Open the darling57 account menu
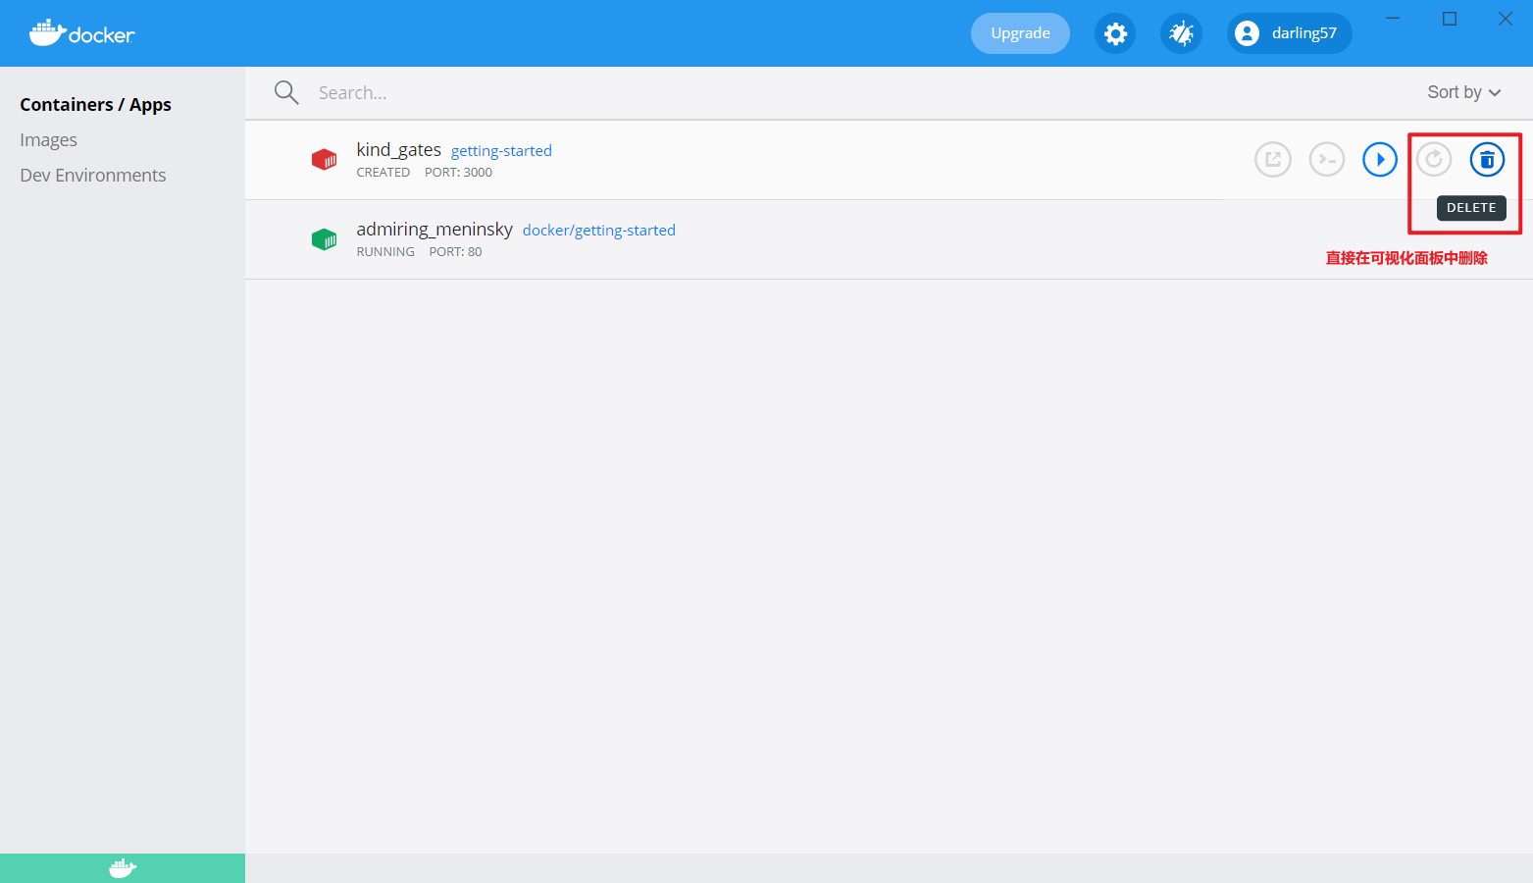The height and width of the screenshot is (883, 1533). point(1289,33)
